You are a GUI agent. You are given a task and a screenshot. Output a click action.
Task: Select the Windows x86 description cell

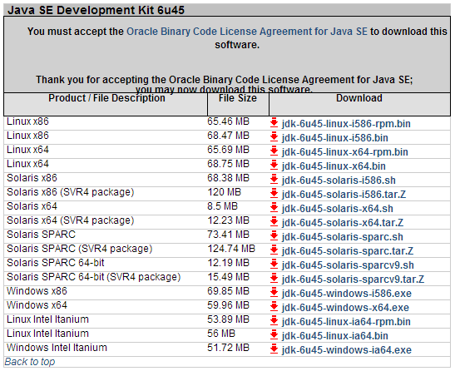point(37,291)
